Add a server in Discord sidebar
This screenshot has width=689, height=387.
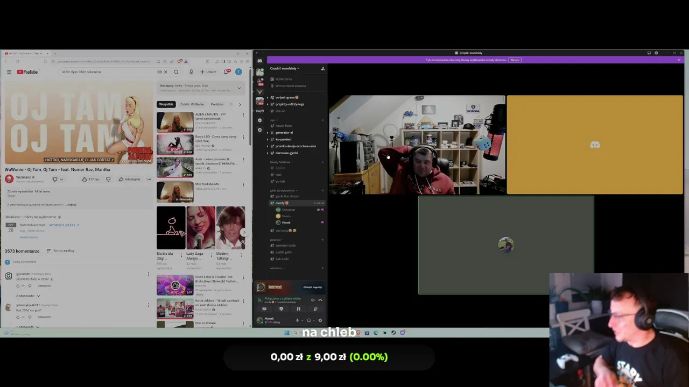(259, 120)
